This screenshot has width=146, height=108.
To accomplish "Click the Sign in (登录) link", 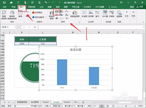I will pos(132,7).
